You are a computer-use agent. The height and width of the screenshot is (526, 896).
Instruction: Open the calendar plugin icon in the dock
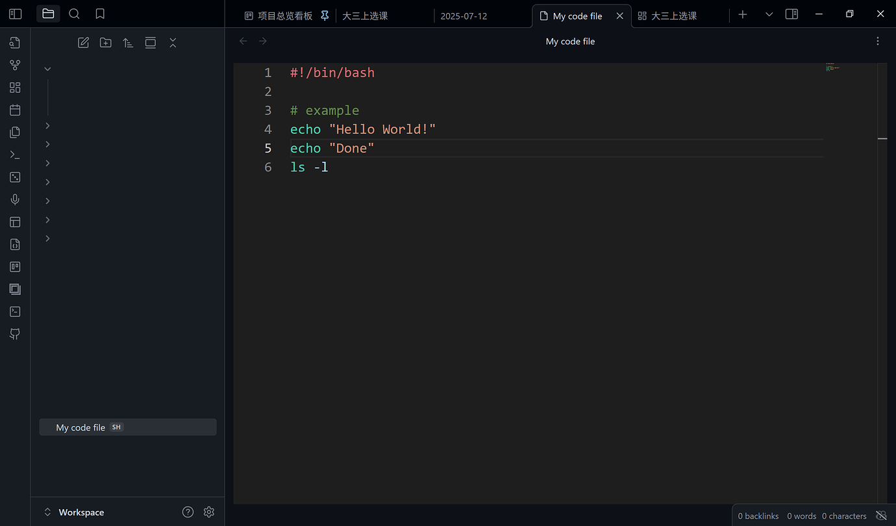click(14, 110)
